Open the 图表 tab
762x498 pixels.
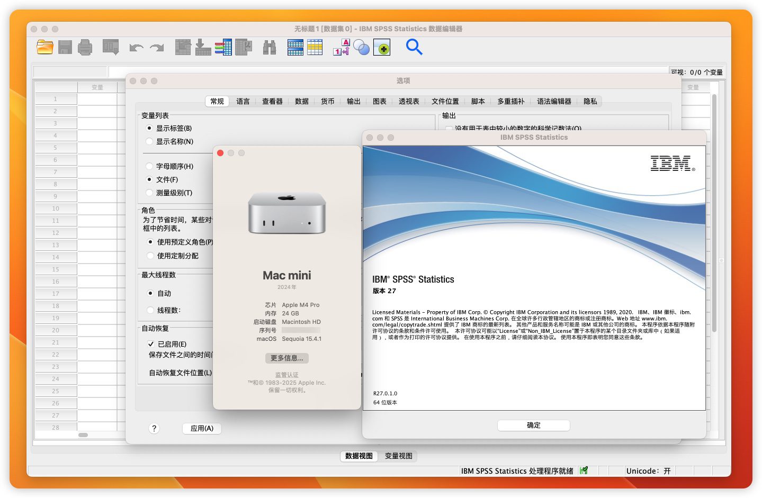[380, 102]
